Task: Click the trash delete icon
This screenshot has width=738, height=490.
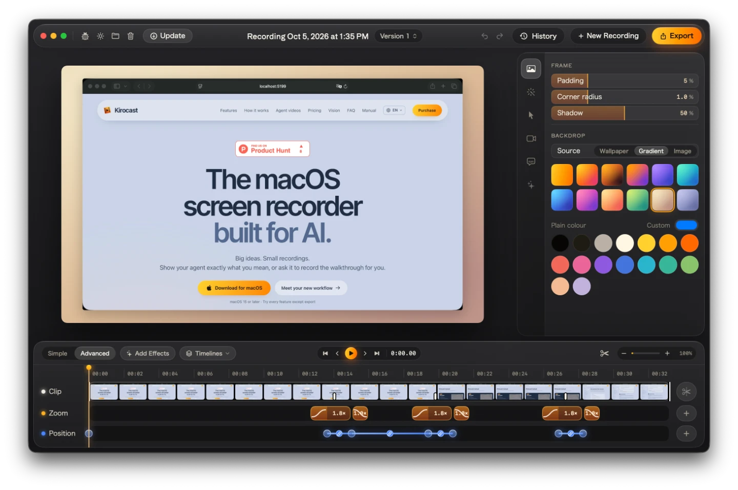Action: [x=131, y=36]
